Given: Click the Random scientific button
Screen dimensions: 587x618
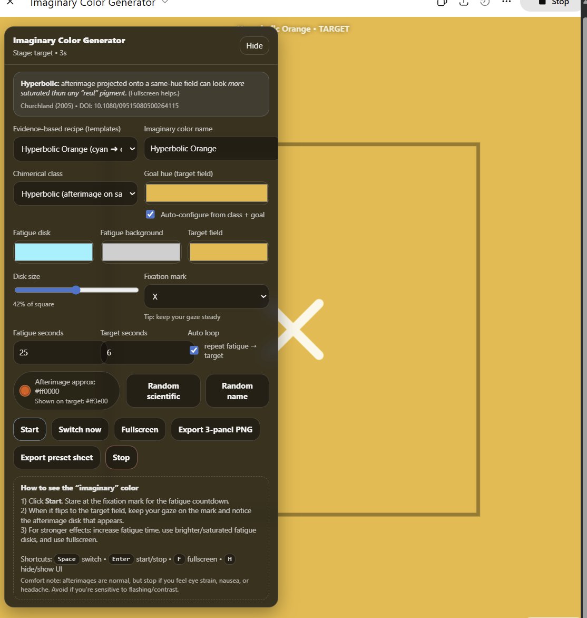Looking at the screenshot, I should click(x=163, y=391).
